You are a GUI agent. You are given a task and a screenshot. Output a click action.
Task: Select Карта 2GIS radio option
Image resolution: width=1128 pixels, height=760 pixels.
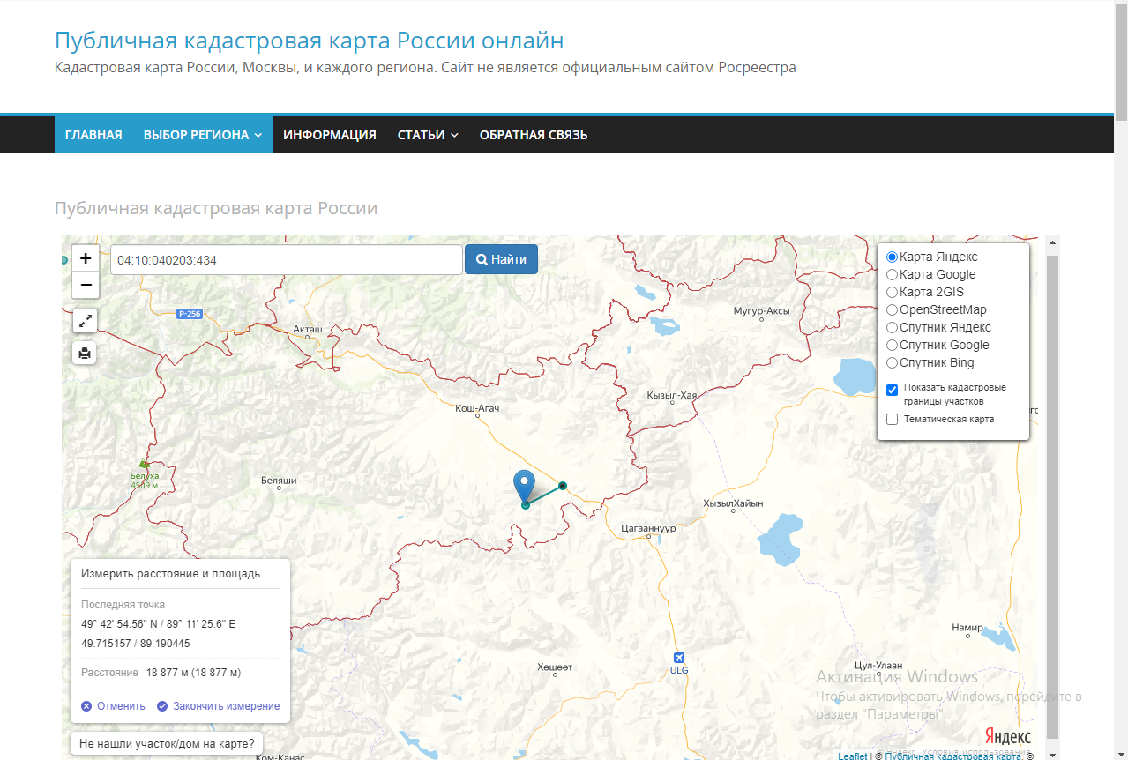coord(892,292)
